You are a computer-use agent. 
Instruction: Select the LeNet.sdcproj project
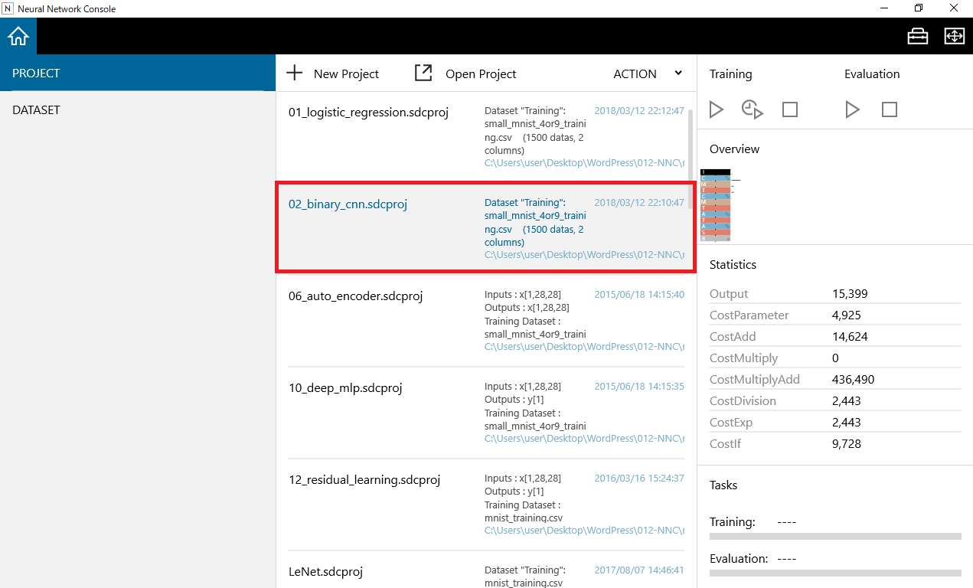[x=325, y=572]
